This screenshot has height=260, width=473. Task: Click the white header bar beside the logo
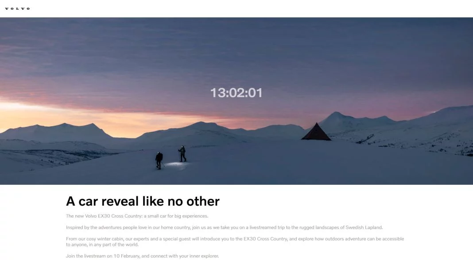[250, 8]
